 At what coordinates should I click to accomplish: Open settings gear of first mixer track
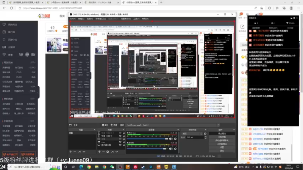175,139
